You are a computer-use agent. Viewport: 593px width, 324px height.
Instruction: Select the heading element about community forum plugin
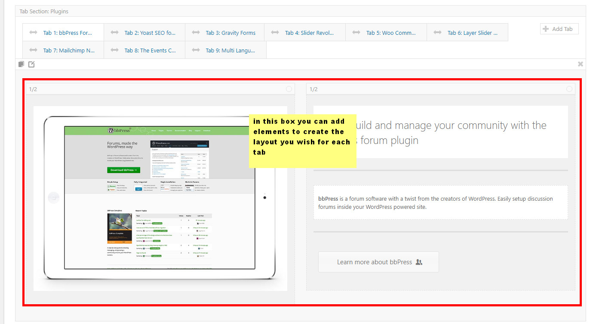click(x=441, y=132)
